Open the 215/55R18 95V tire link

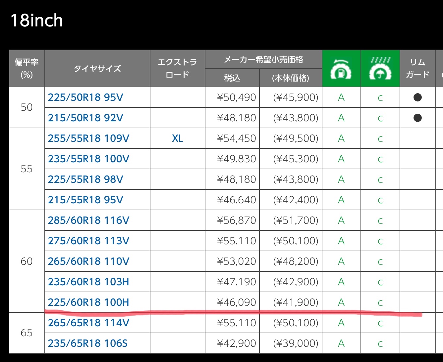(x=85, y=200)
